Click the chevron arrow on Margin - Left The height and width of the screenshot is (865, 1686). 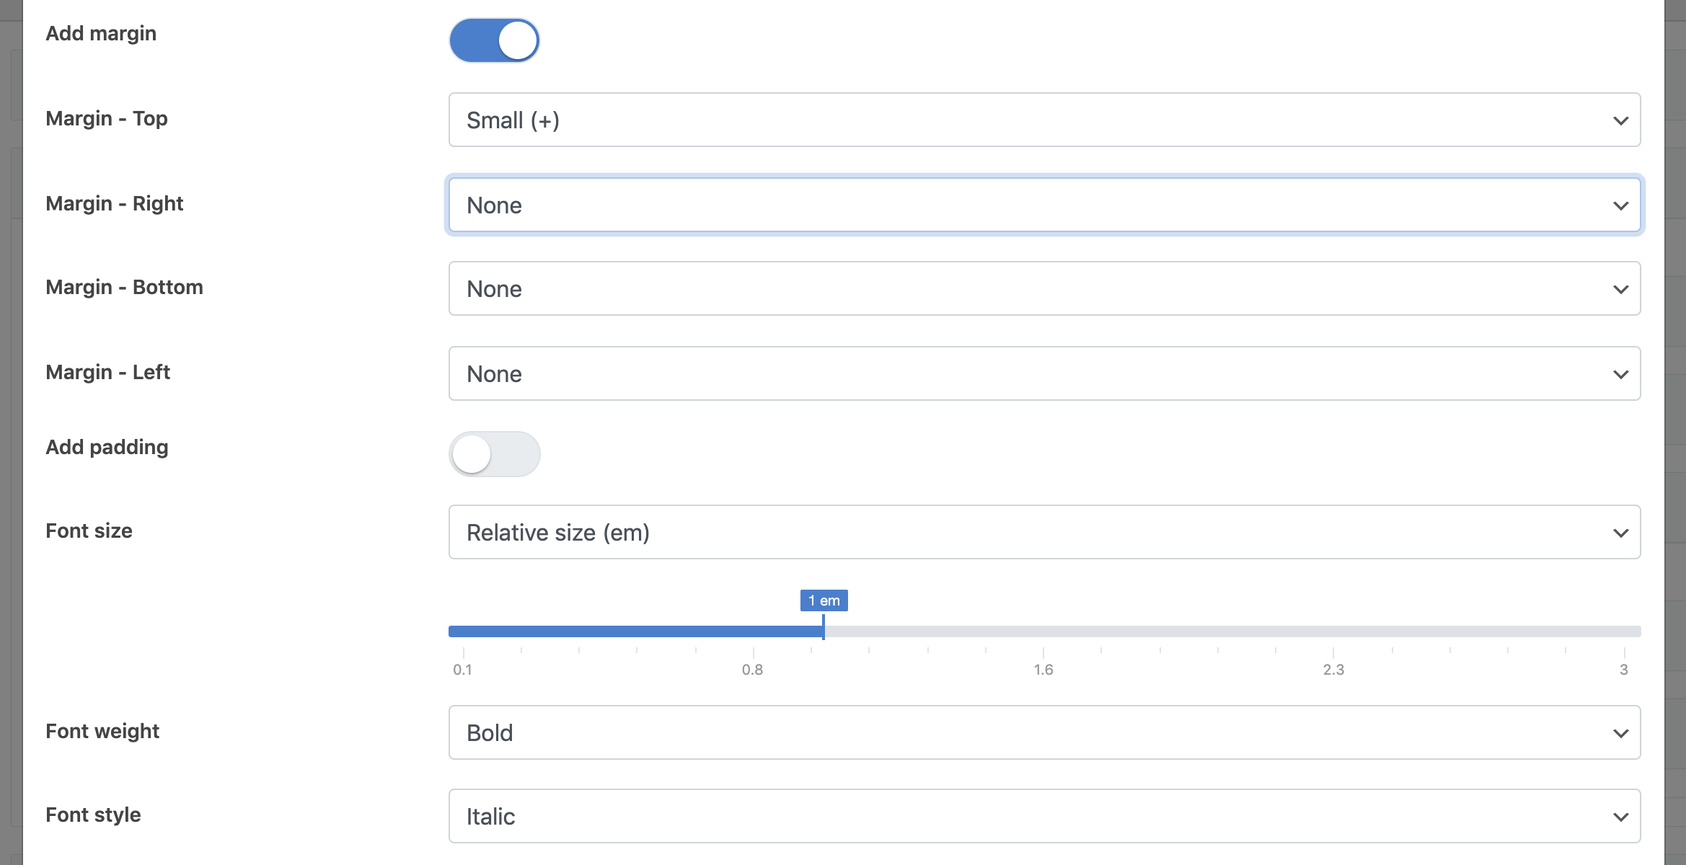[x=1620, y=374]
